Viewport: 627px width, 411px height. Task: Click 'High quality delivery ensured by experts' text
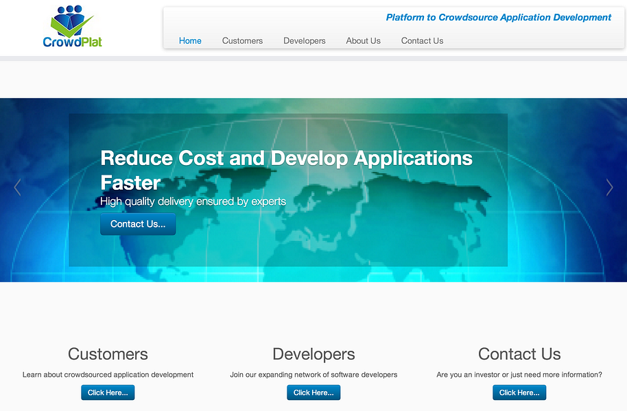[193, 201]
